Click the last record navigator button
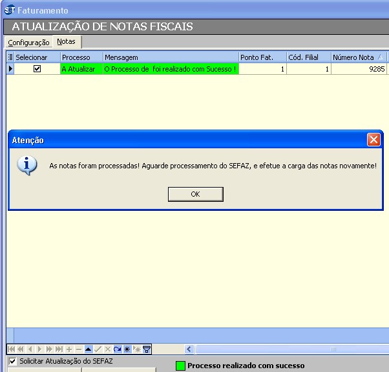 [x=59, y=349]
